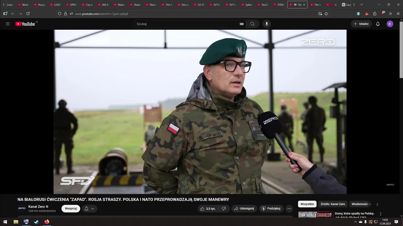The image size is (403, 226).
Task: Select the 'Wszystkie' filter chip
Action: (x=307, y=204)
